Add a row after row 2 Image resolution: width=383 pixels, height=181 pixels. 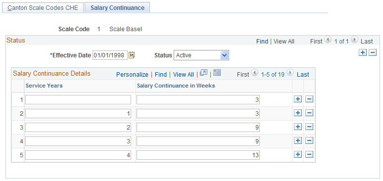[298, 113]
